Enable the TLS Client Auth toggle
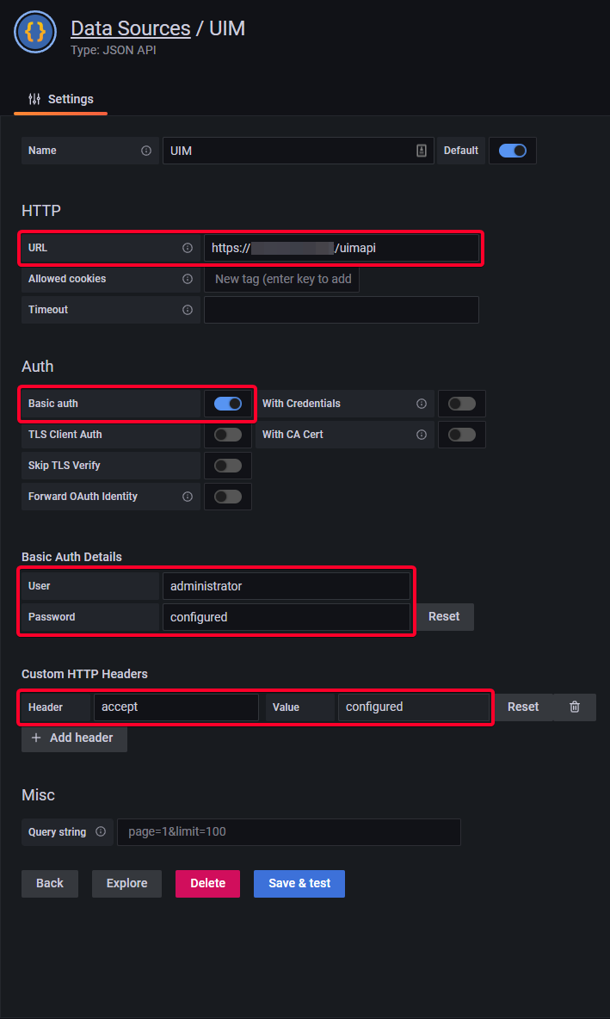This screenshot has width=610, height=1019. tap(228, 434)
